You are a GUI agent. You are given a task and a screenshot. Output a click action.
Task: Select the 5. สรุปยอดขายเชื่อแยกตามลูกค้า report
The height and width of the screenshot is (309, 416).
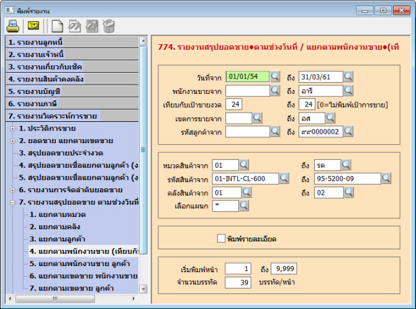pyautogui.click(x=78, y=177)
